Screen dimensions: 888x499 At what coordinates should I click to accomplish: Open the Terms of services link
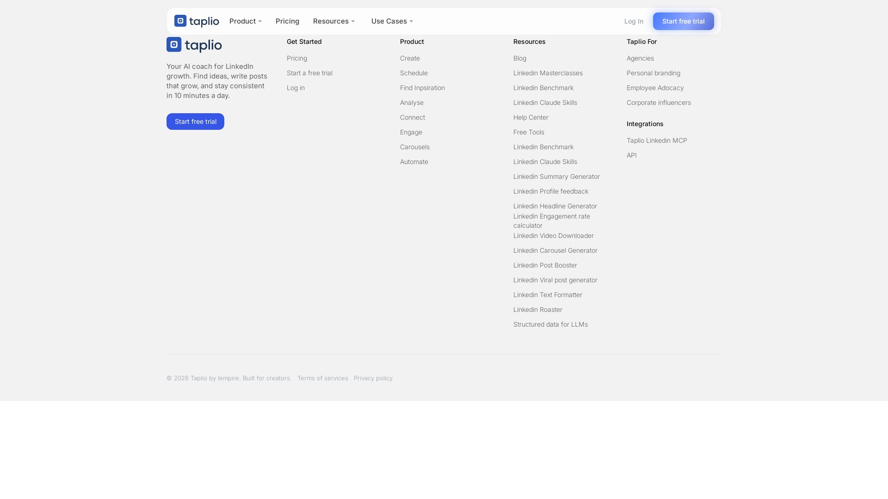click(x=323, y=378)
